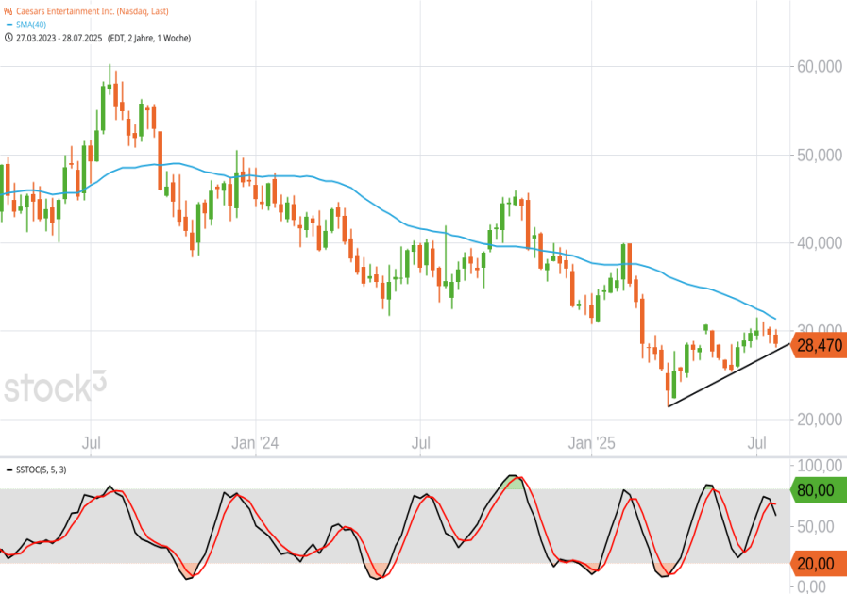Click the 60,000 price axis label

point(820,66)
